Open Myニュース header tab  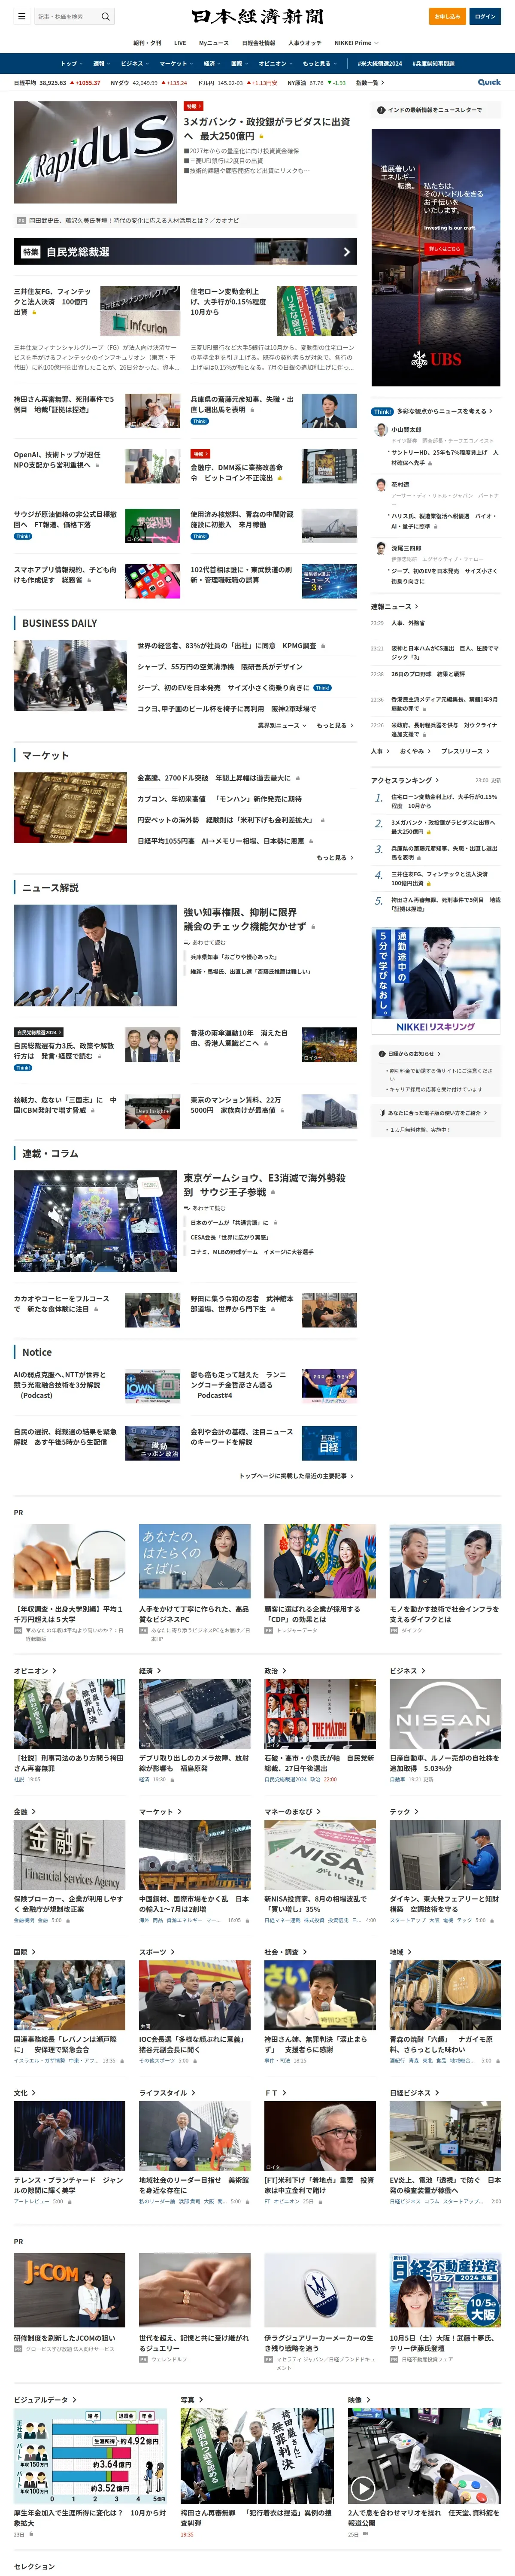click(x=214, y=43)
